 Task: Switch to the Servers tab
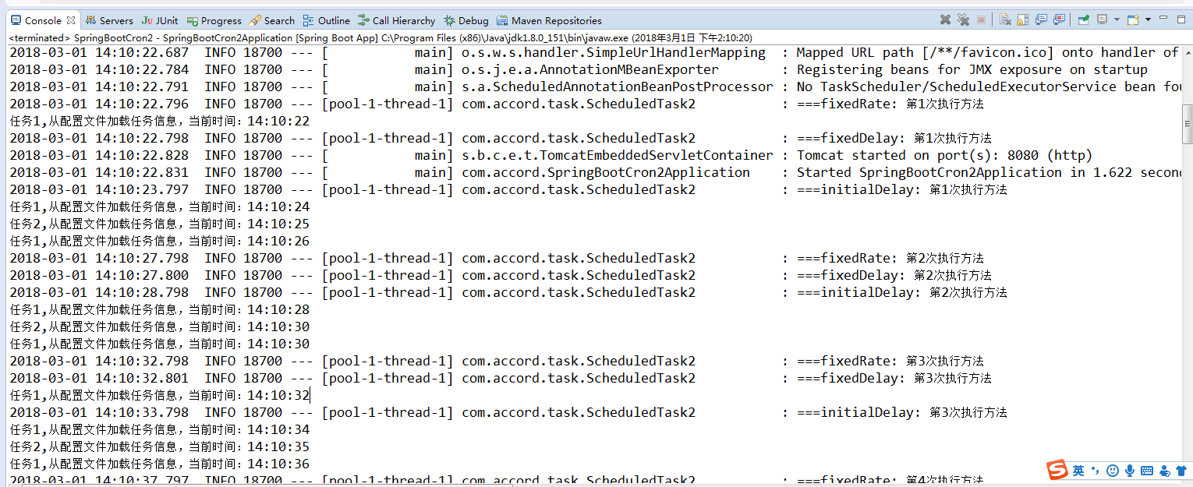coord(109,20)
